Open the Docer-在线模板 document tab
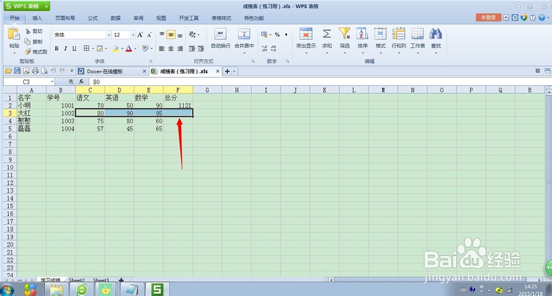This screenshot has height=296, width=552. click(112, 71)
